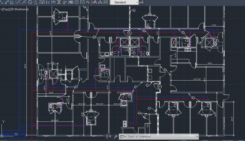Click the Type a command input field

[x=161, y=136]
